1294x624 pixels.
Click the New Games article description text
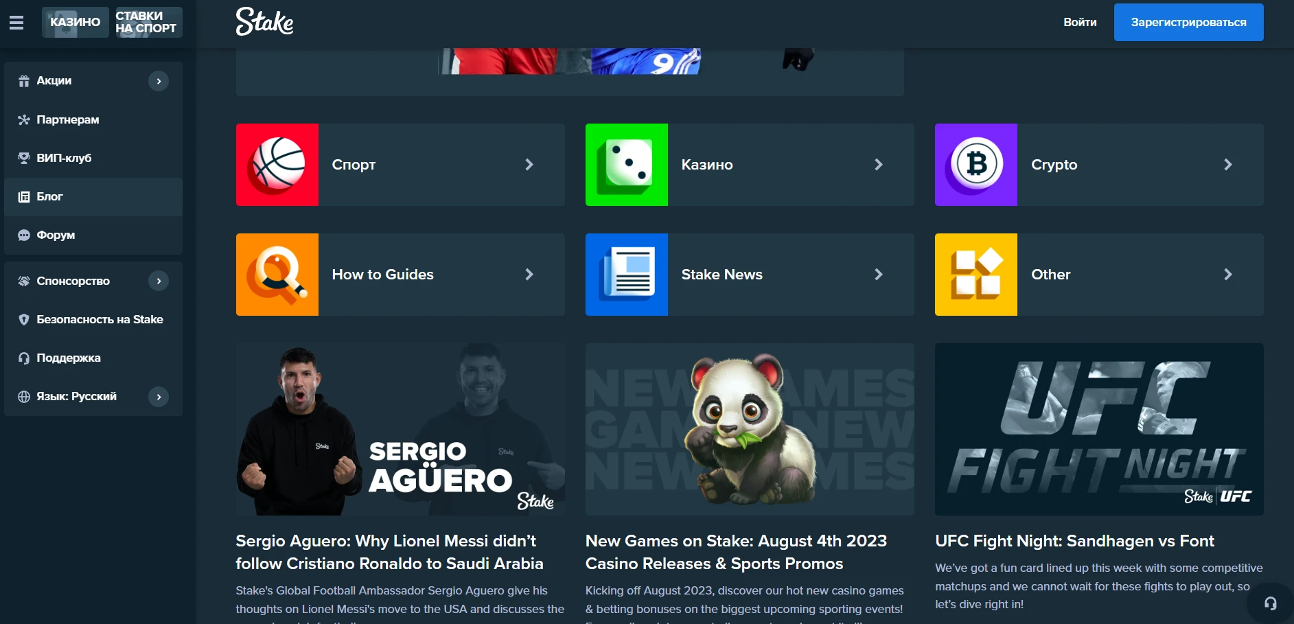pyautogui.click(x=745, y=603)
